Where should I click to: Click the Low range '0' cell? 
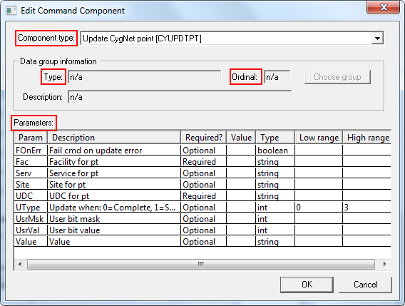(319, 208)
